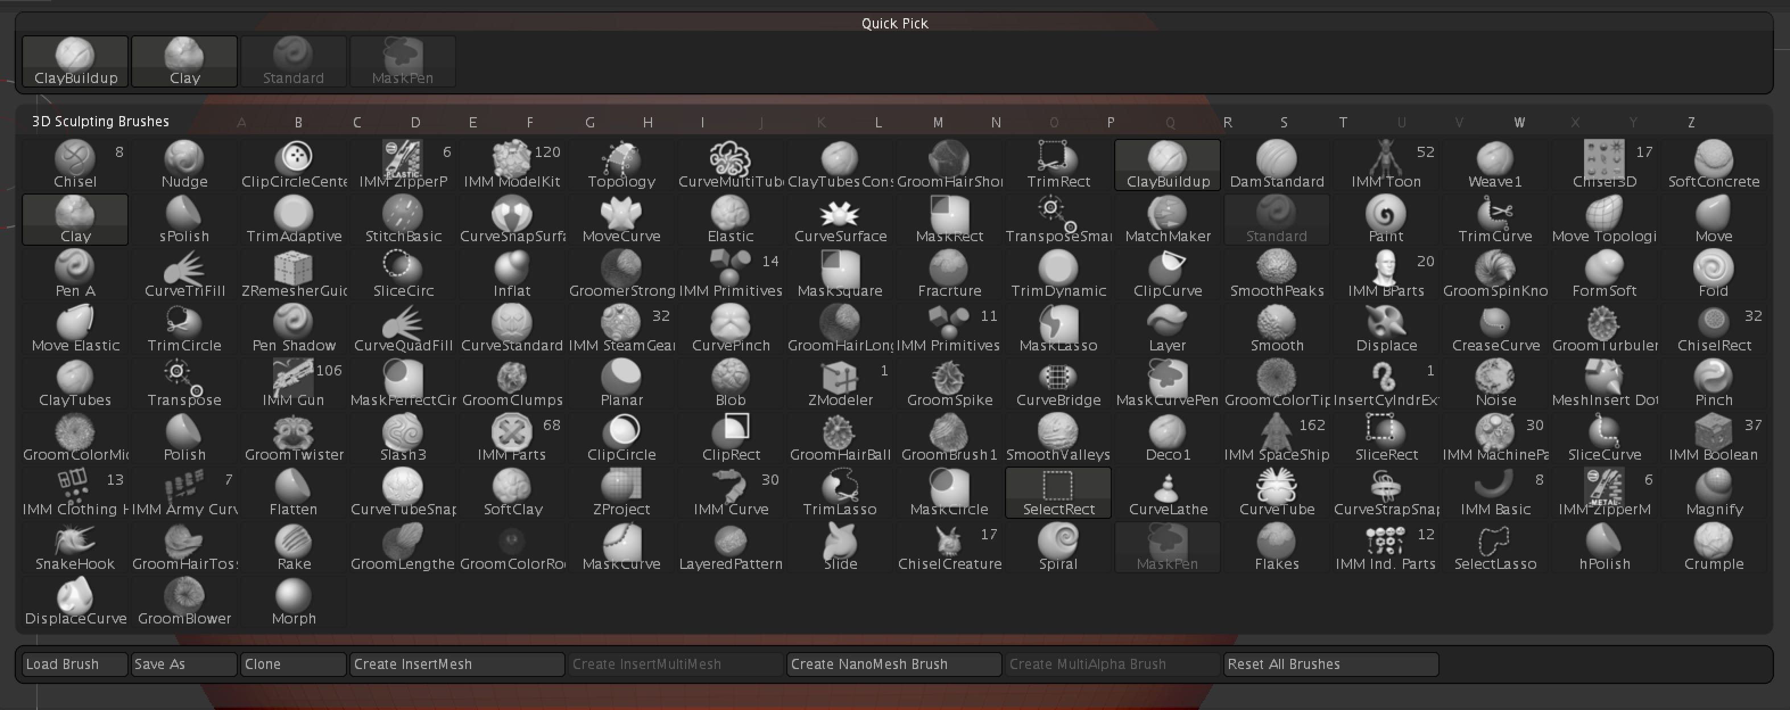The height and width of the screenshot is (710, 1790).
Task: Pick the Move Elastic brush
Action: (75, 329)
